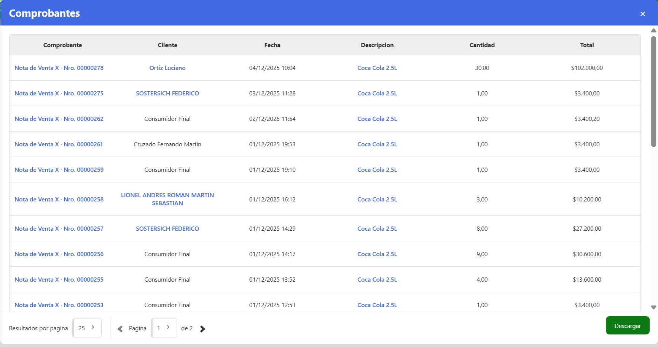Viewport: 658px width, 347px height.
Task: Open the page number dropdown
Action: point(164,328)
